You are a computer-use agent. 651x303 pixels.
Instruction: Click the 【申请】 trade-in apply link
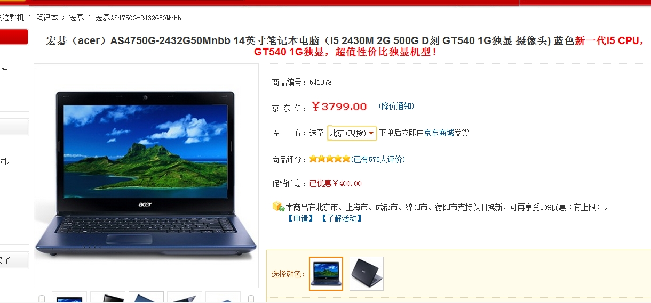301,218
